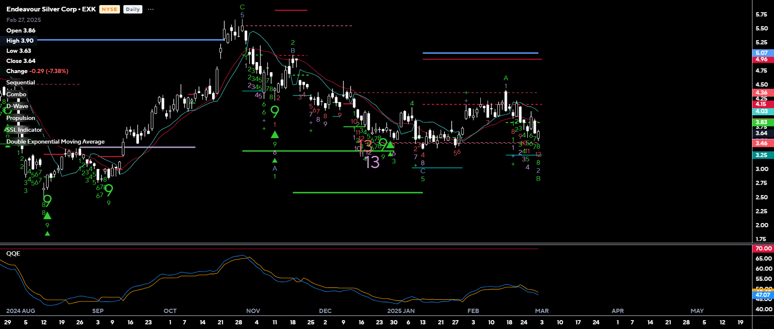Open Double Exponential Moving Average indicator
The image size is (774, 329).
(55, 141)
